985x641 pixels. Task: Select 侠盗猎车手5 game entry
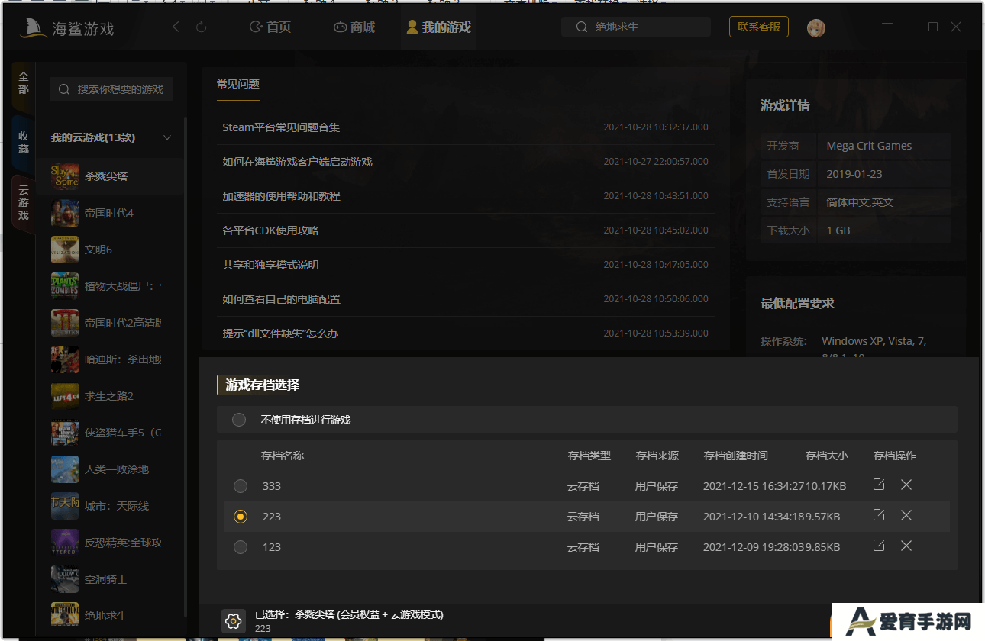click(111, 433)
